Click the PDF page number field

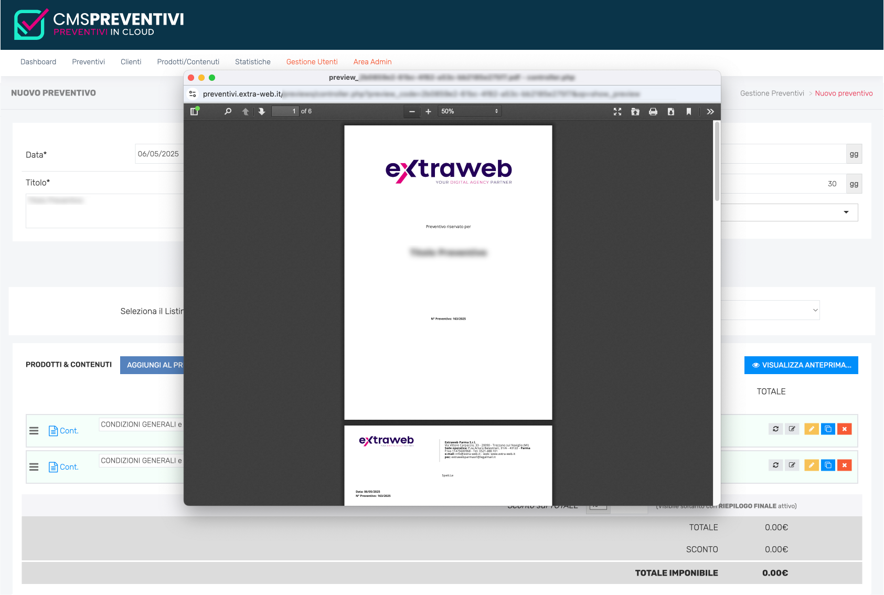(x=285, y=111)
